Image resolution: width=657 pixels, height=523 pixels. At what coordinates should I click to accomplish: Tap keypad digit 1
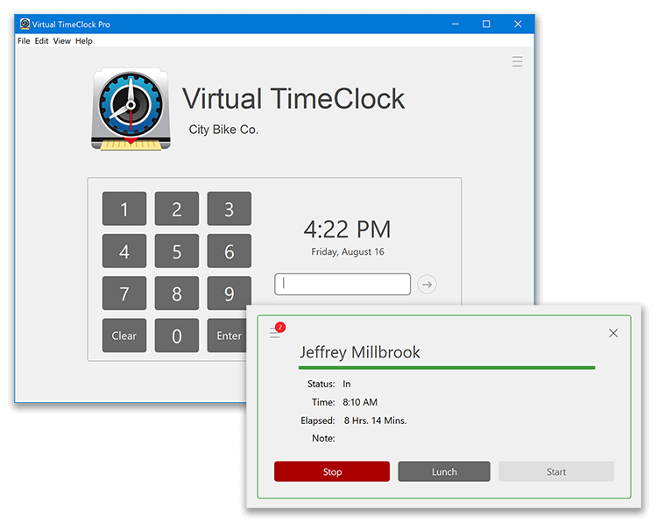coord(124,208)
